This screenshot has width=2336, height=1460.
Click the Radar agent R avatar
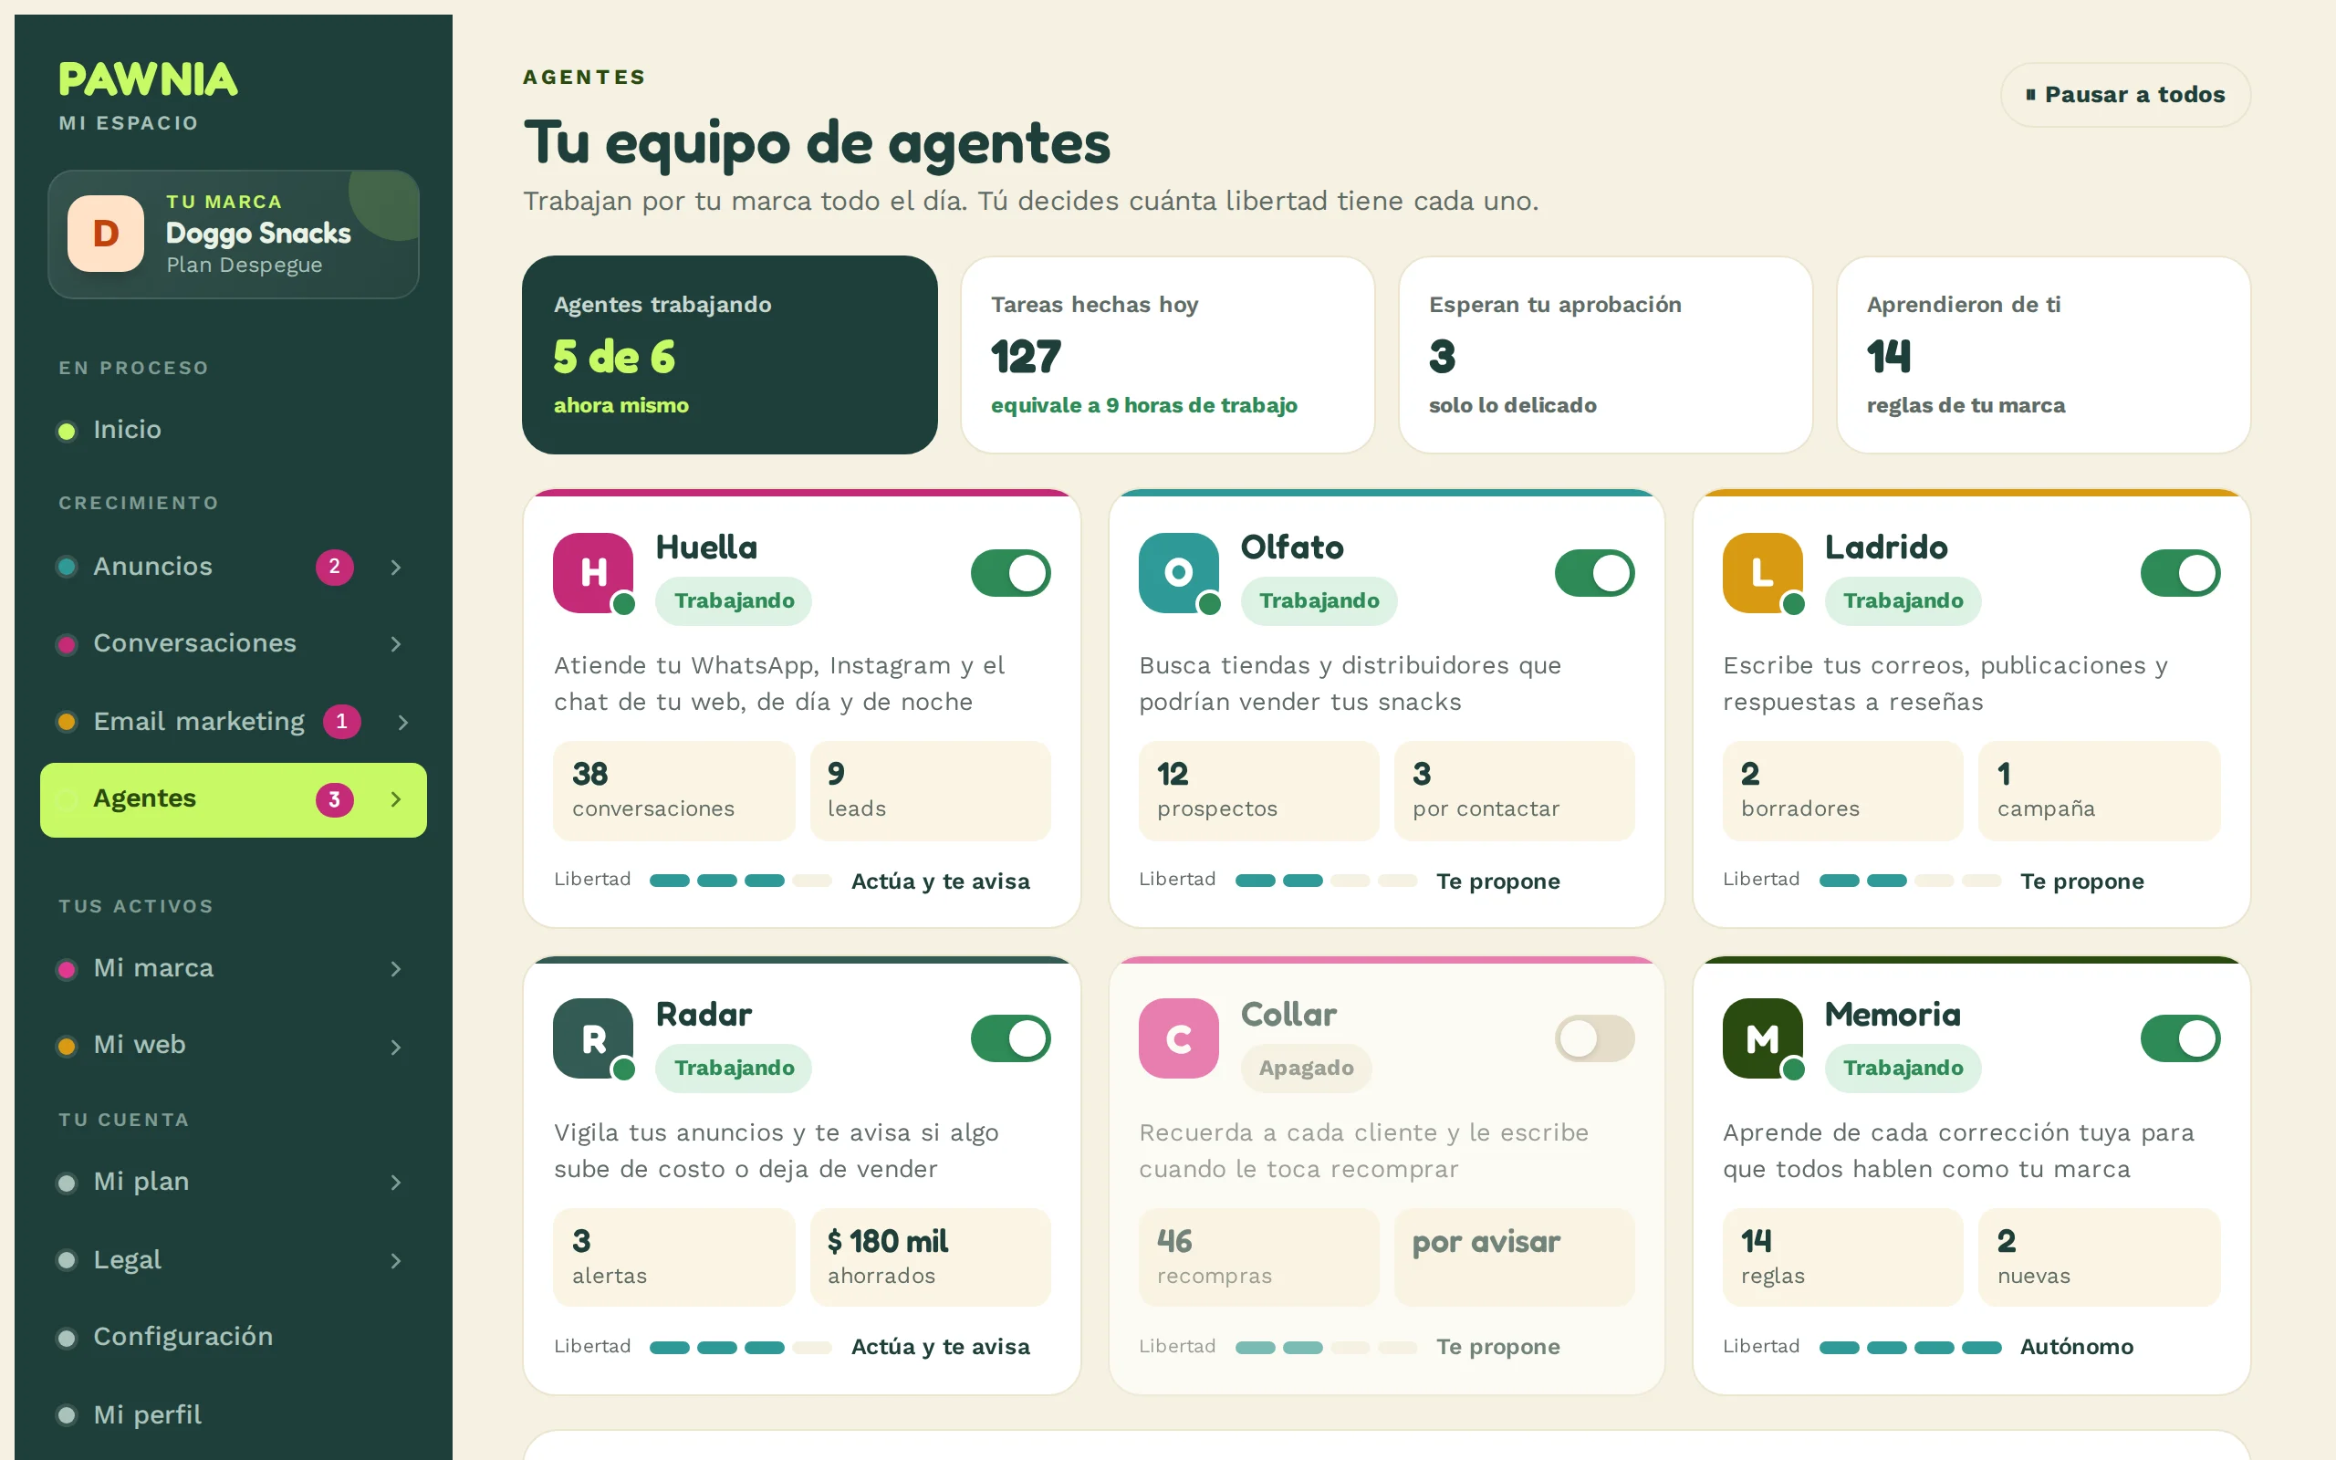pos(593,1038)
